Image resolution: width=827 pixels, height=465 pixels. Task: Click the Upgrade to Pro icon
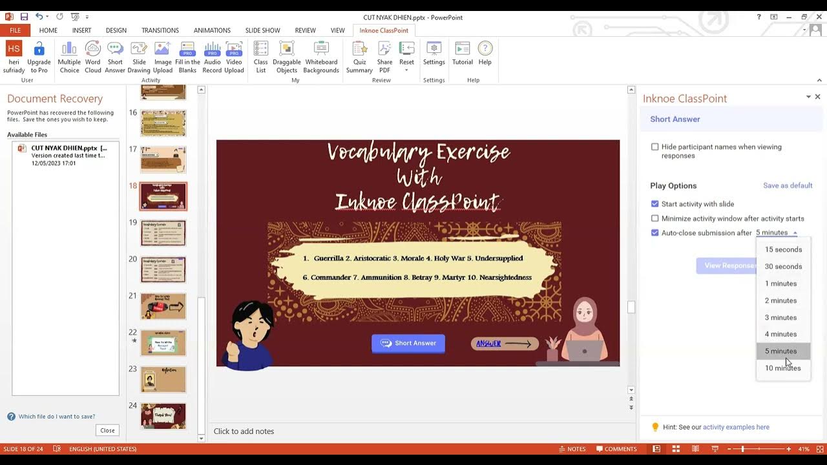pyautogui.click(x=39, y=57)
